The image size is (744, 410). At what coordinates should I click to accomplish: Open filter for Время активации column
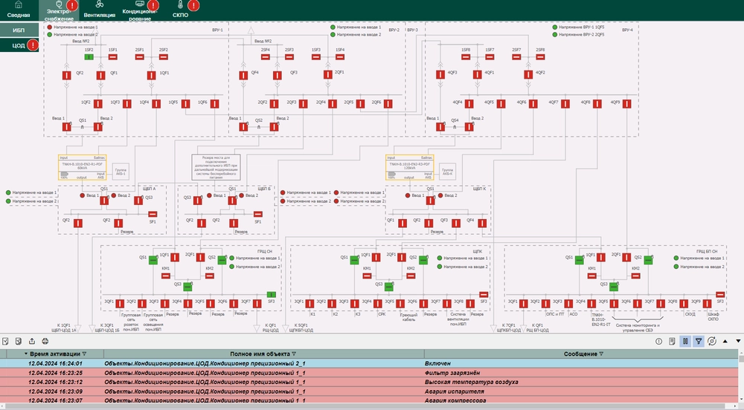[x=83, y=354]
